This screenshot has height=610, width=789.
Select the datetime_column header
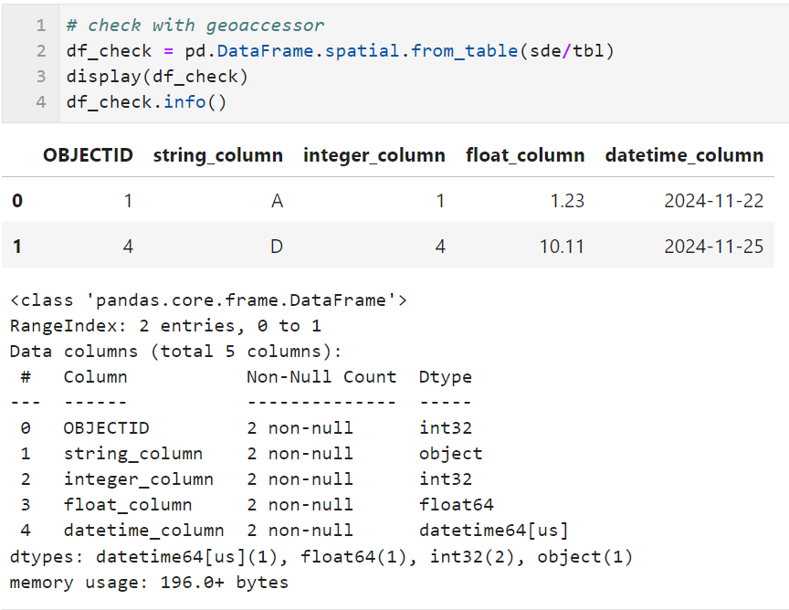point(684,154)
